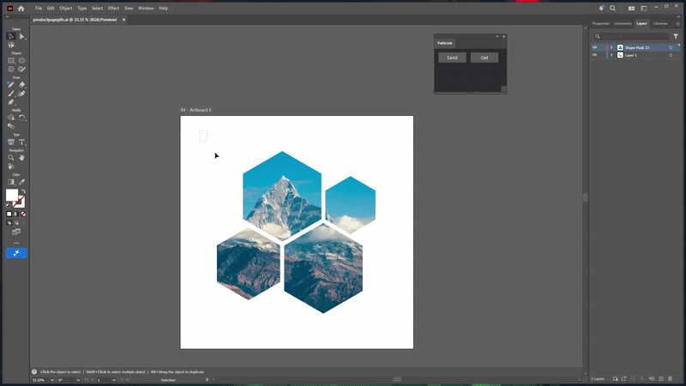
Task: Open the File menu
Action: 39,9
